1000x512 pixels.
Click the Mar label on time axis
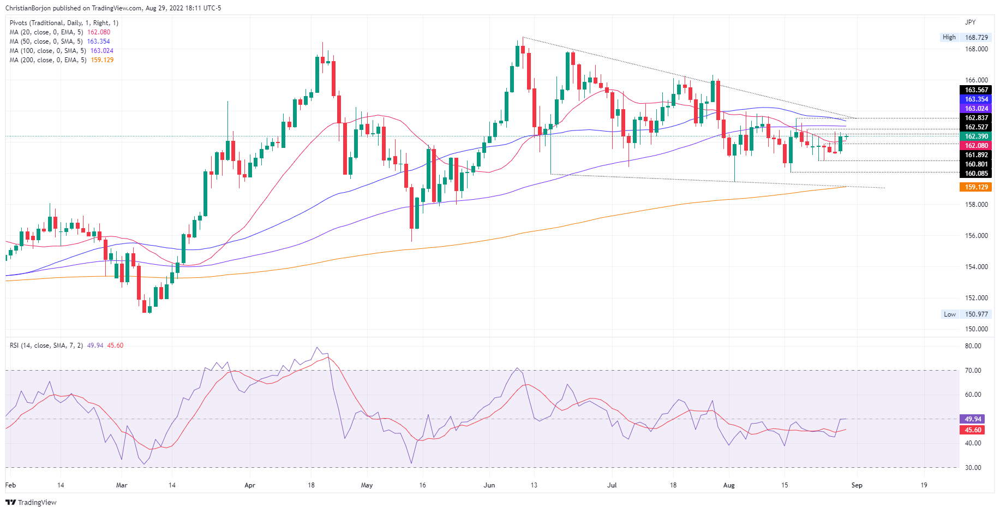pos(122,485)
